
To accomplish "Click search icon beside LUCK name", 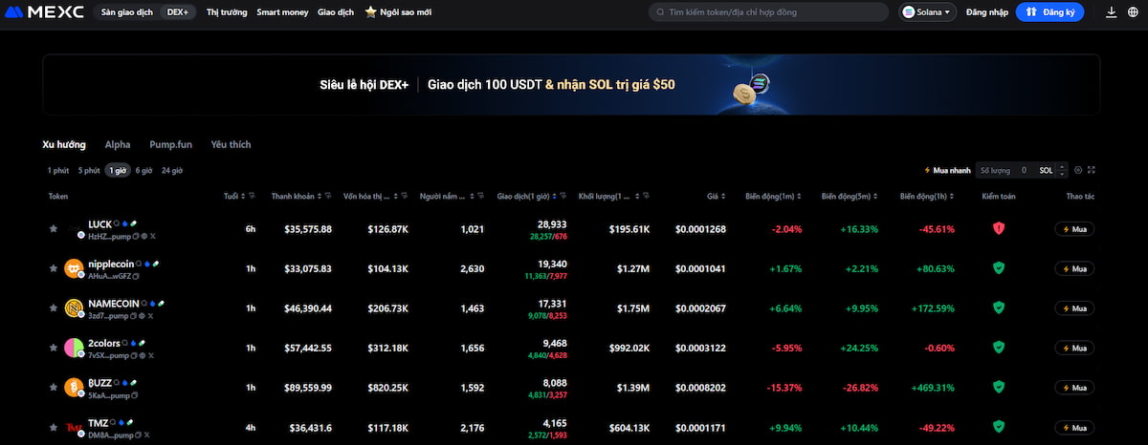I will click(117, 223).
